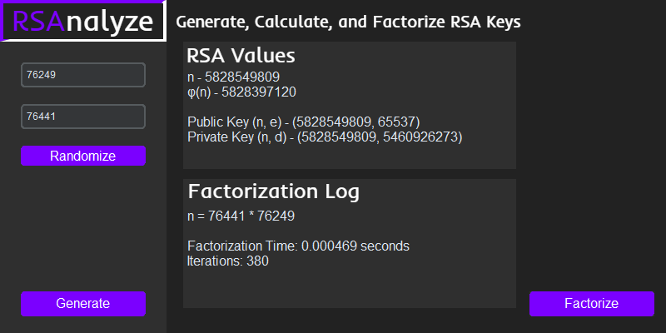The image size is (666, 333).
Task: Click header text Generate, Calculate, and Factorize
Action: [x=349, y=22]
